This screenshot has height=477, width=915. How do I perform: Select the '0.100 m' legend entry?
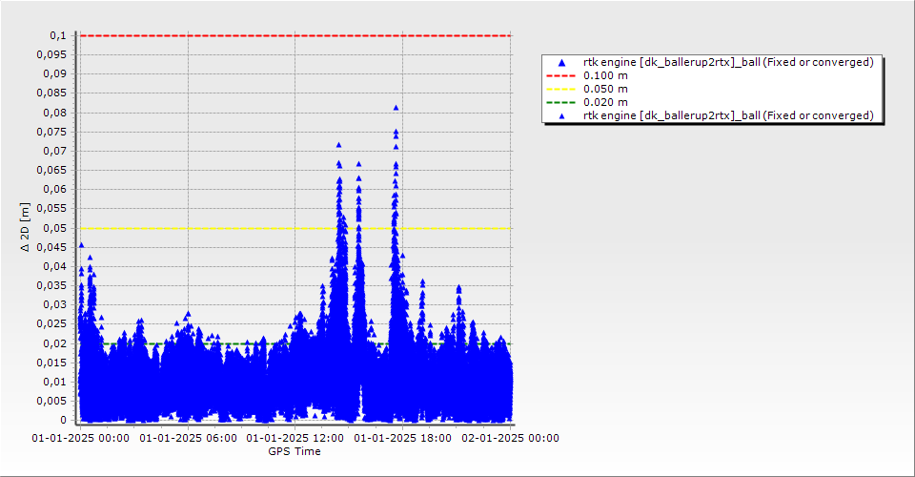click(605, 75)
